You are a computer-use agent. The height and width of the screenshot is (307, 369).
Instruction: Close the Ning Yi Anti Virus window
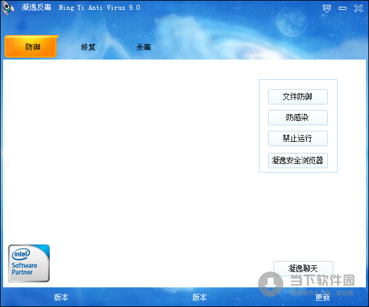(358, 9)
